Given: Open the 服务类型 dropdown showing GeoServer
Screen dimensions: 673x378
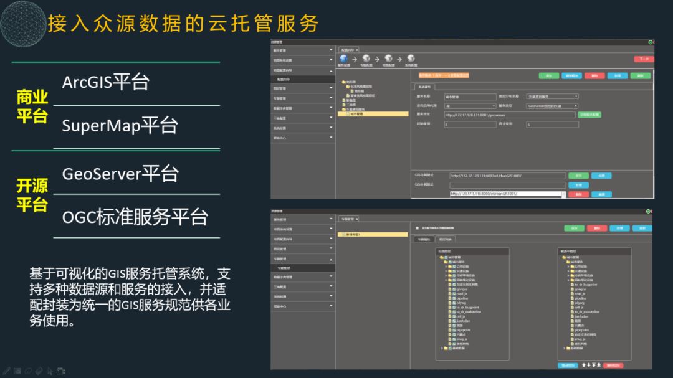Looking at the screenshot, I should pos(552,105).
